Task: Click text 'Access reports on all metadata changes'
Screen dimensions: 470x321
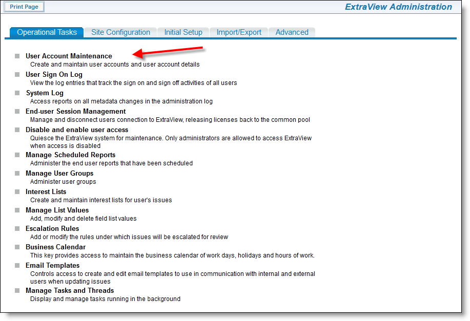Action: coord(121,101)
